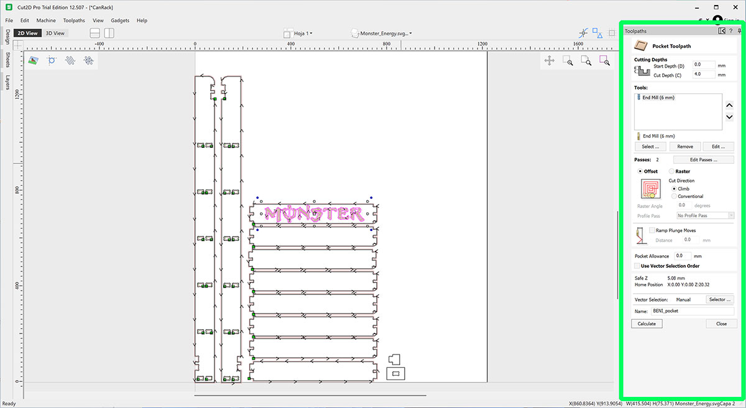Click the Selector ... button
This screenshot has height=408, width=746.
click(720, 299)
